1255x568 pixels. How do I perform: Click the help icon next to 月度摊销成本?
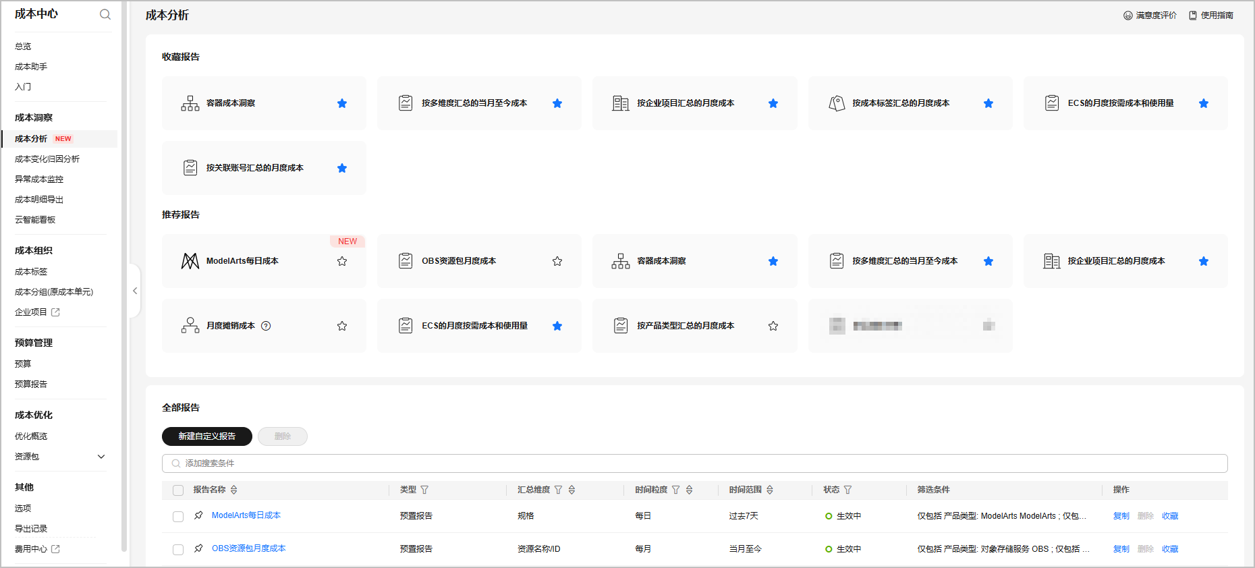(266, 326)
